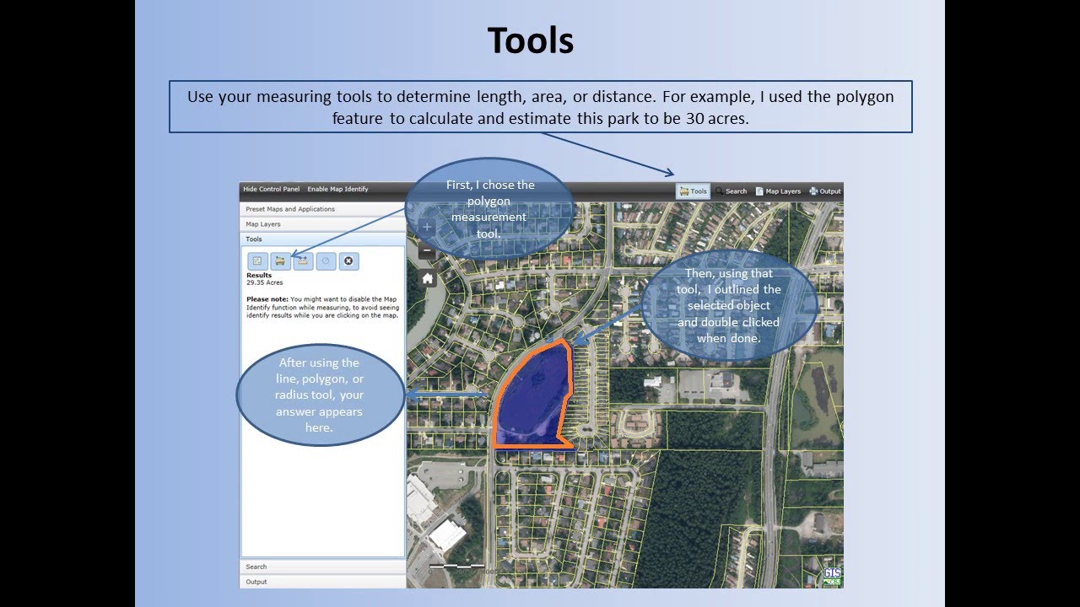
Task: Toggle Hide Control Panel
Action: pyautogui.click(x=271, y=189)
